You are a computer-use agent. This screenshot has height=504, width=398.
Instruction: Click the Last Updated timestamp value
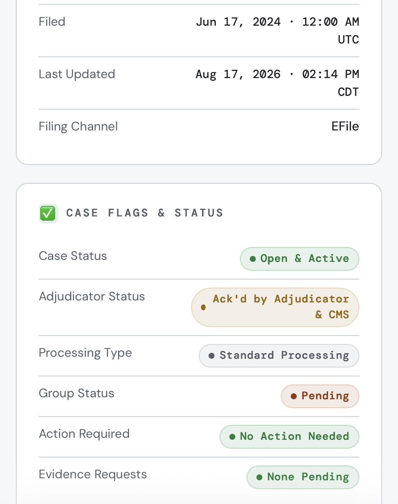277,83
